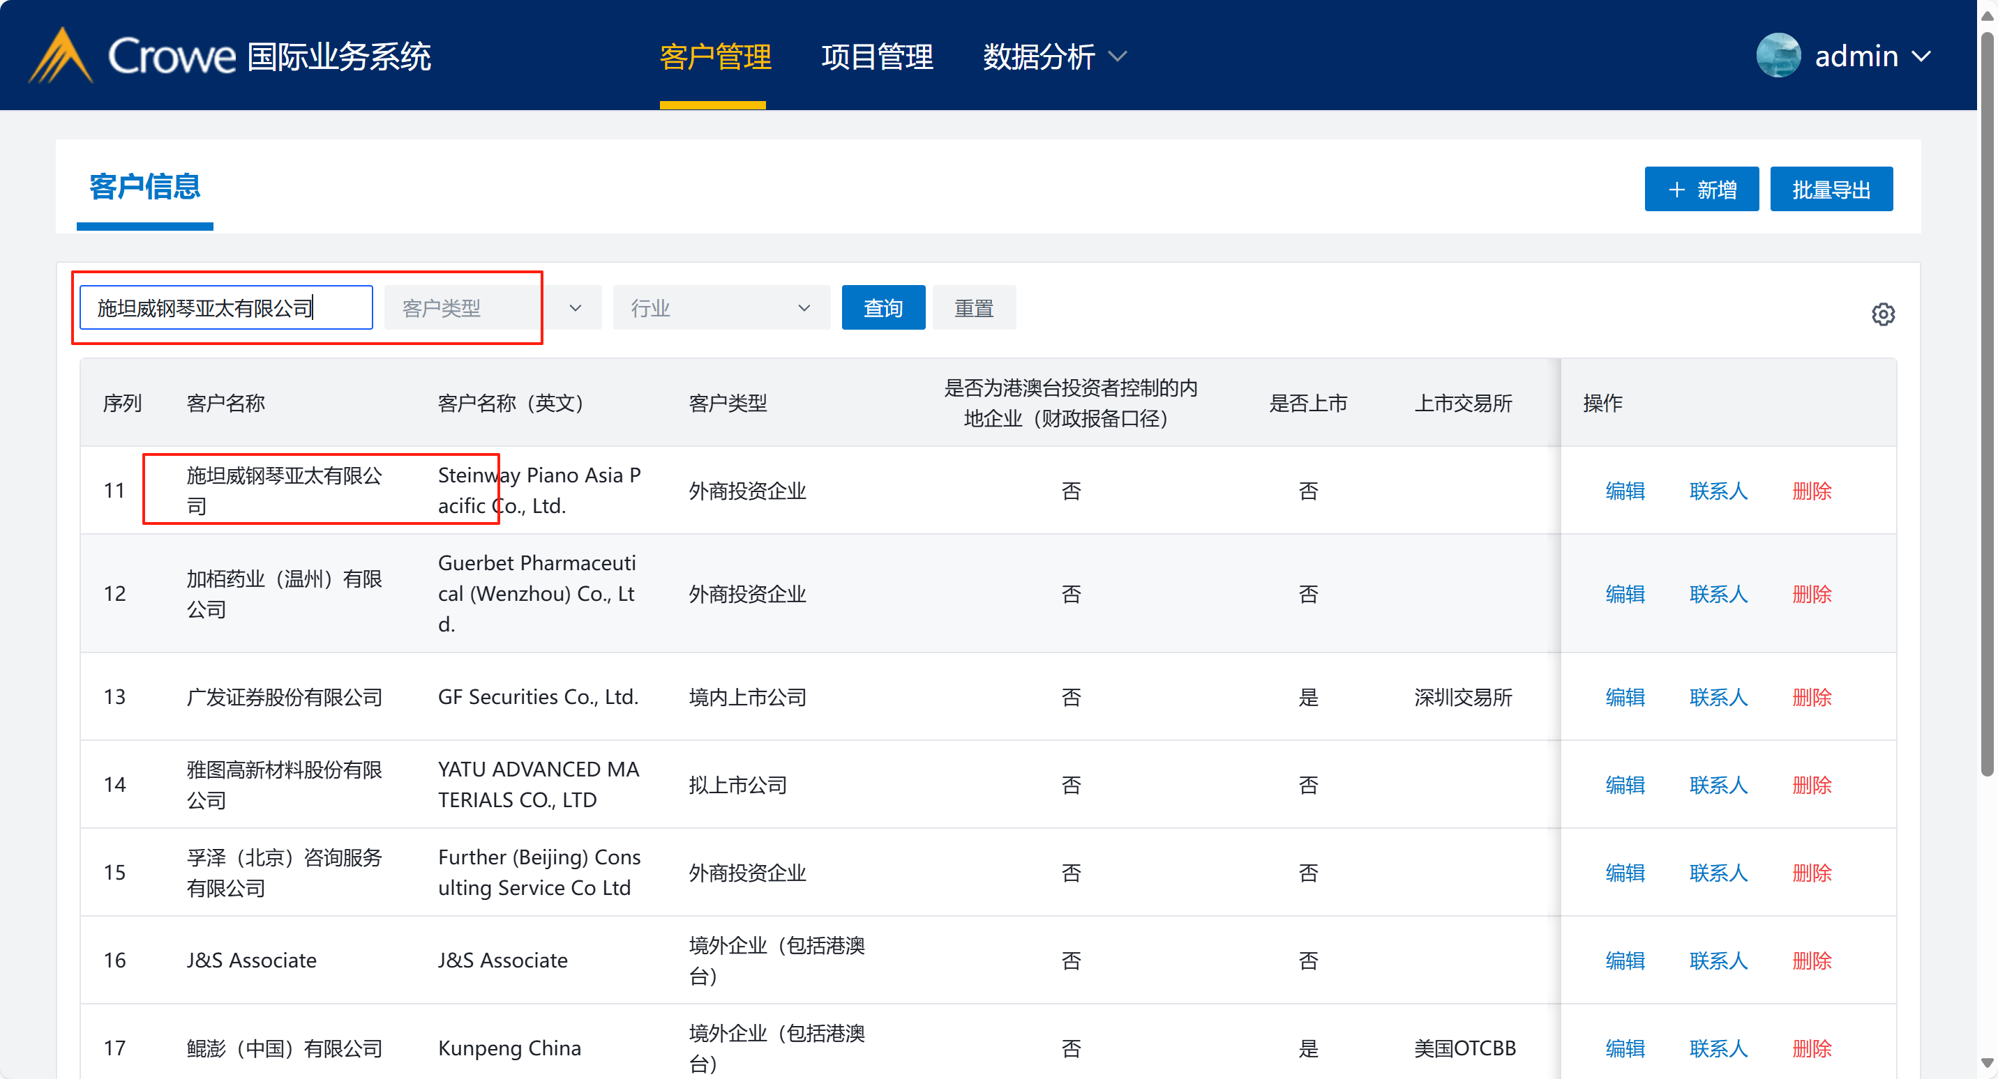The image size is (1998, 1079).
Task: Open the 客户类型 filter dropdown
Action: coord(492,309)
